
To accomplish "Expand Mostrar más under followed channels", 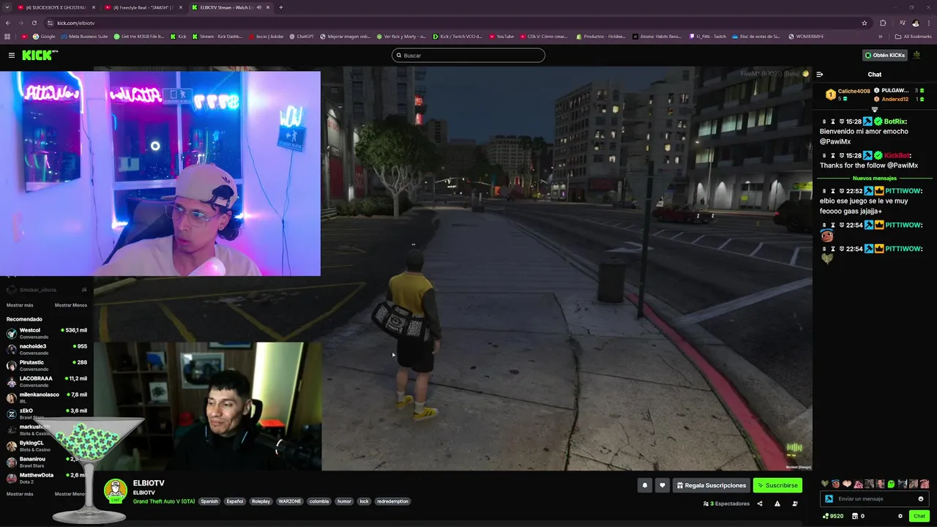I will (x=20, y=305).
